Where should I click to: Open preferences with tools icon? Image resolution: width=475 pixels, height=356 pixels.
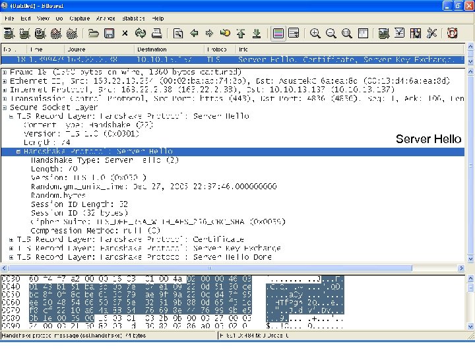[431, 33]
